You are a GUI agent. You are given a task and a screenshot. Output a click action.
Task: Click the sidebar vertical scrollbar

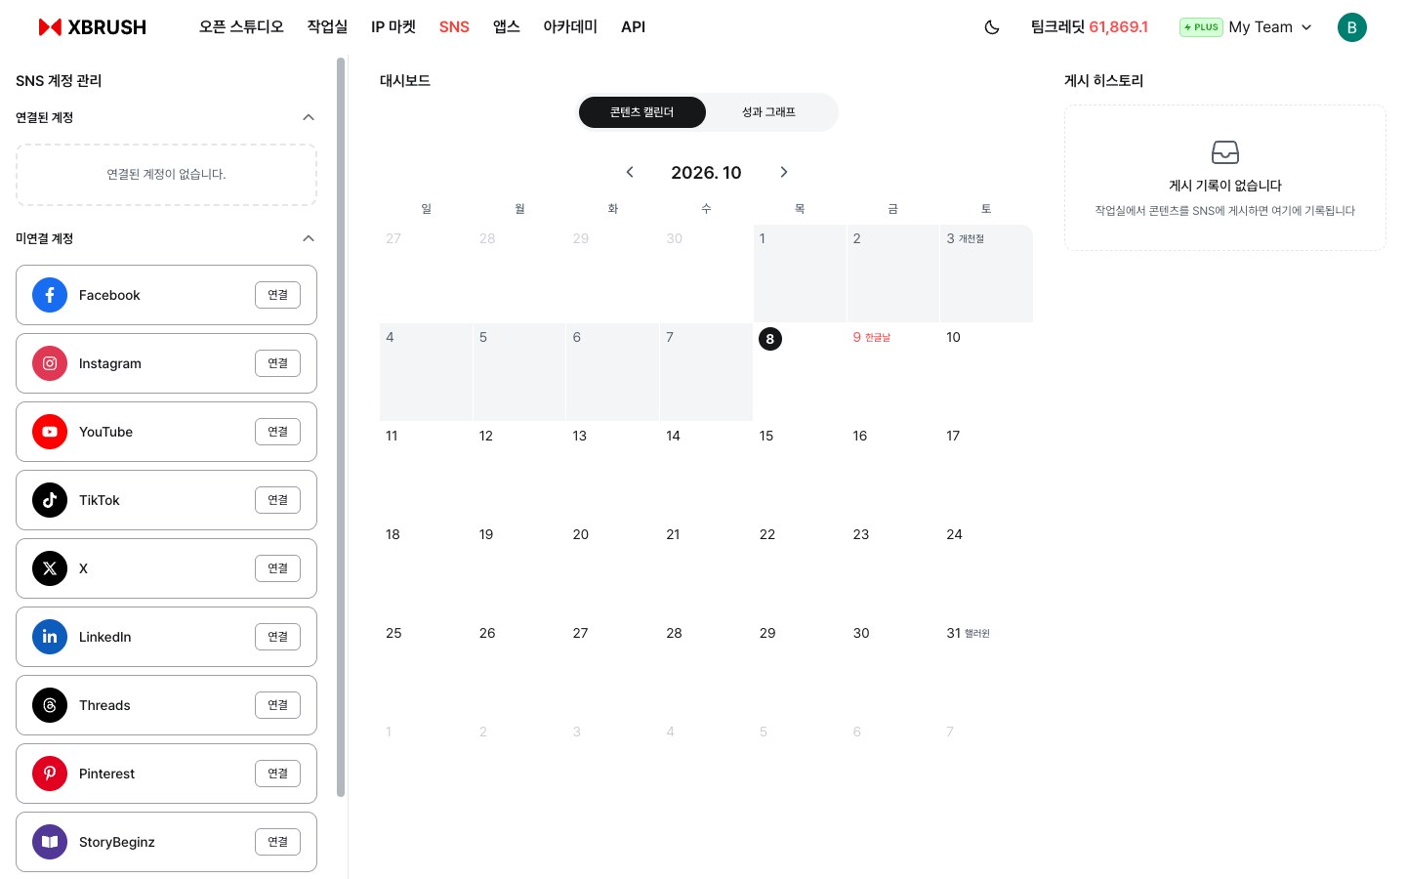[341, 427]
